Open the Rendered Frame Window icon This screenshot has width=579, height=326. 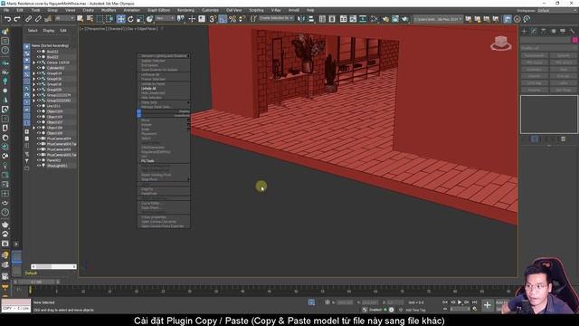[395, 19]
